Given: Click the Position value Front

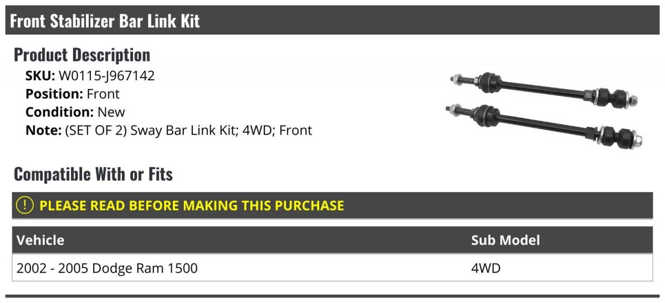Looking at the screenshot, I should coord(103,94).
